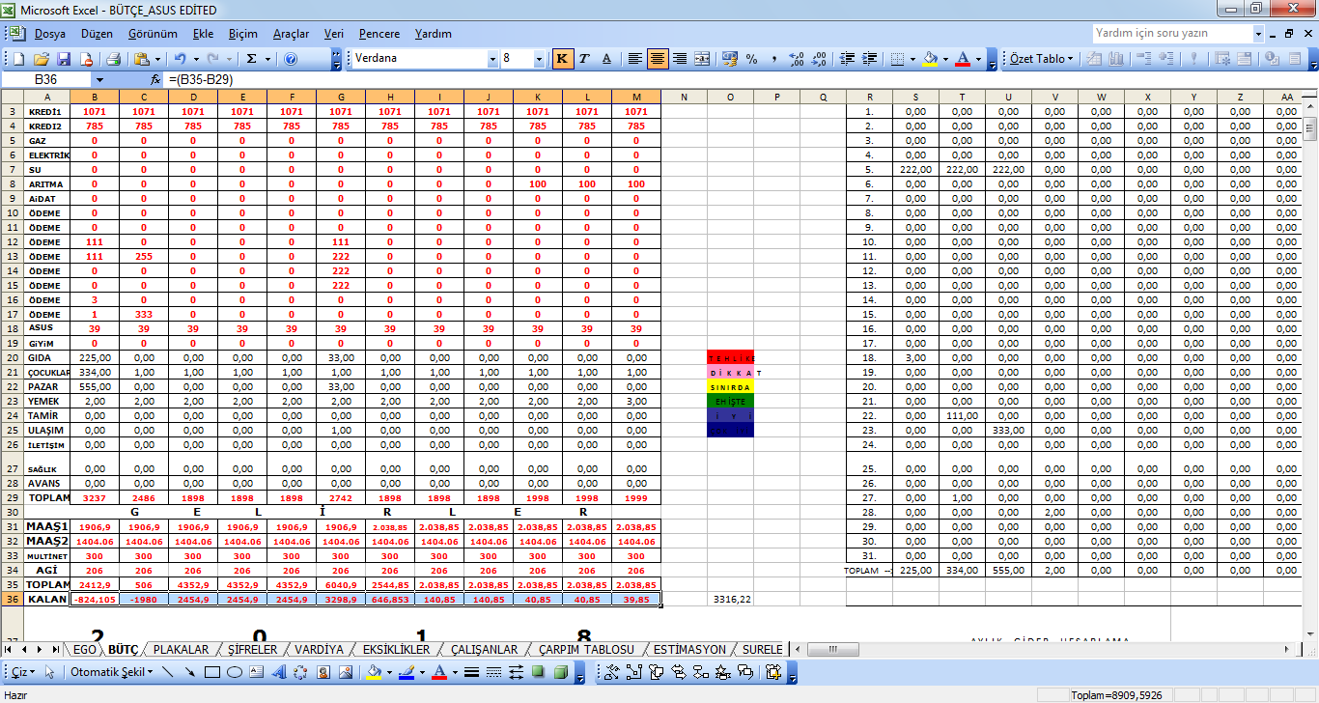Screen dimensions: 1319x703
Task: Apply red font color in formatting toolbar
Action: pyautogui.click(x=963, y=59)
